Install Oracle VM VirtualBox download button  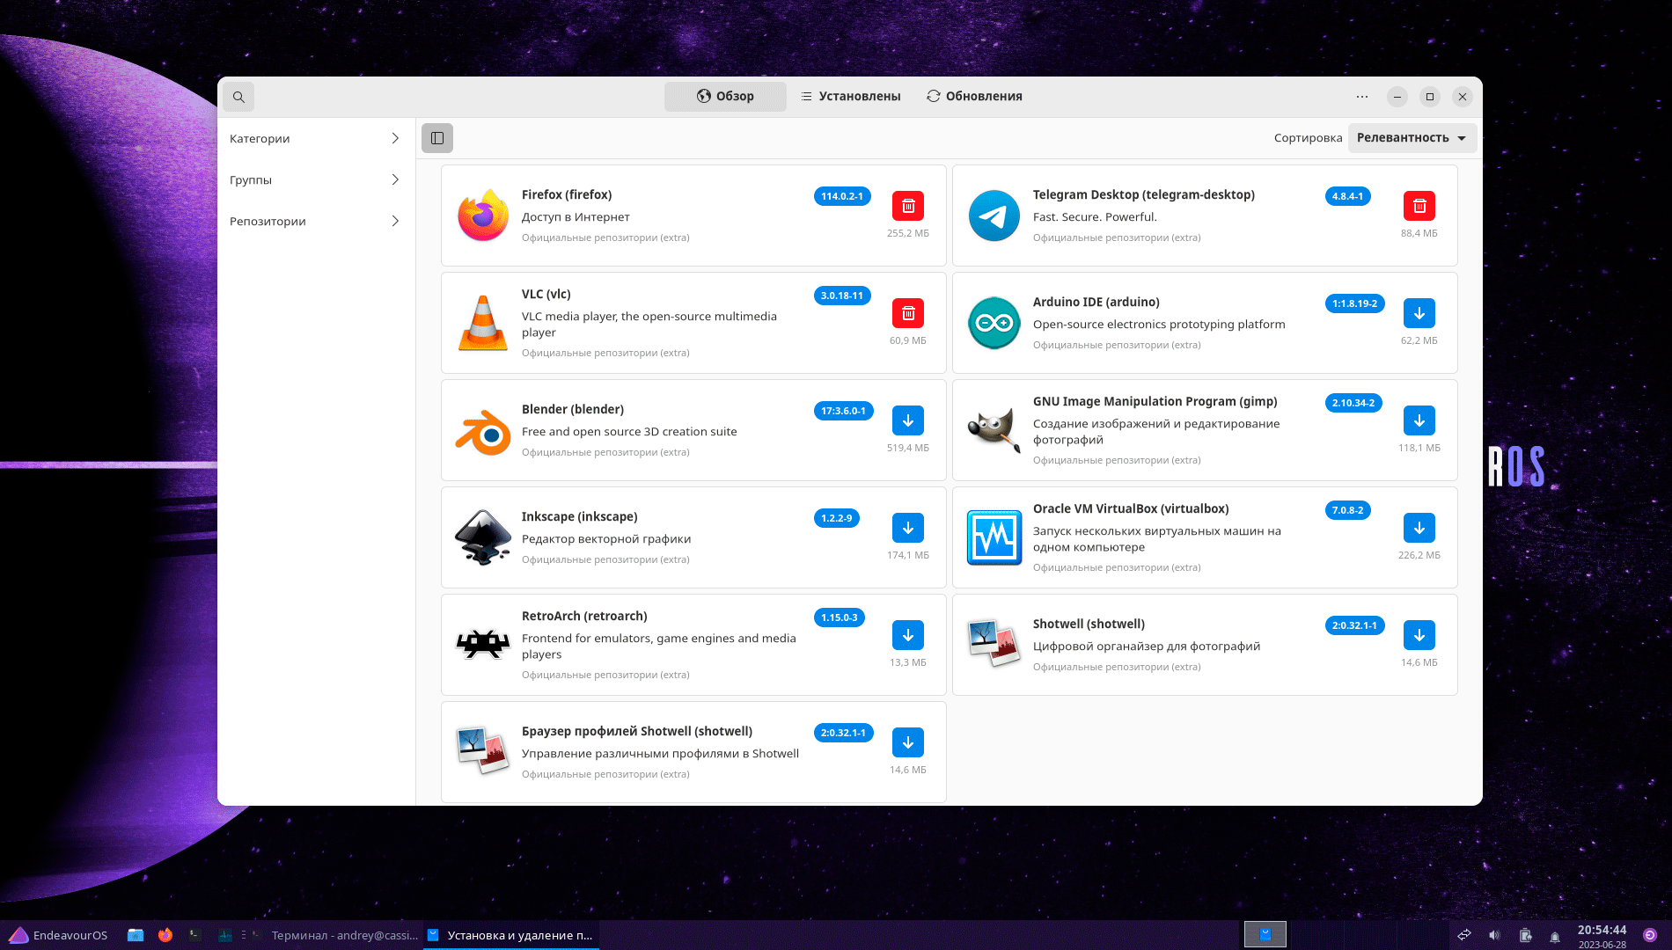tap(1419, 528)
